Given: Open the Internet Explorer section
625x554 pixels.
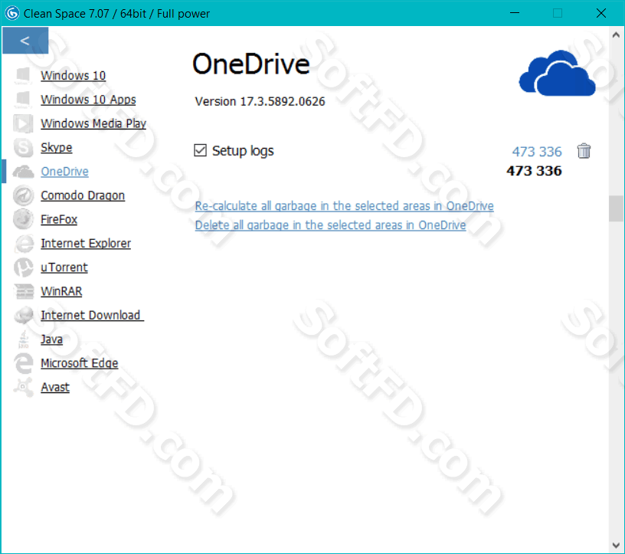Looking at the screenshot, I should [86, 244].
